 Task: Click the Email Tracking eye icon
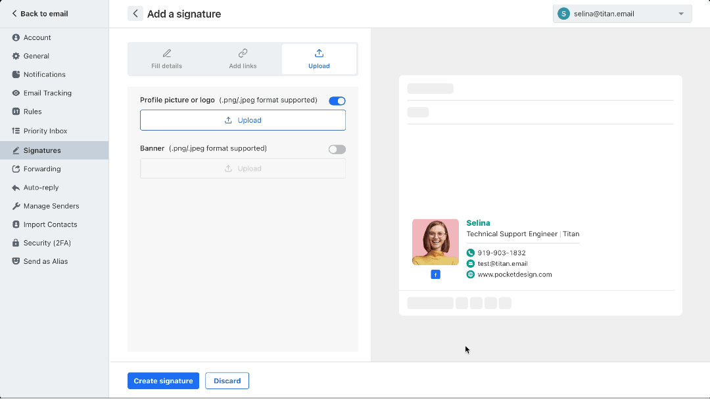point(16,93)
